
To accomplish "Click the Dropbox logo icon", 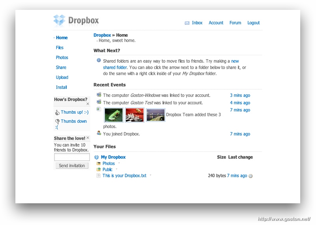I will pos(60,20).
